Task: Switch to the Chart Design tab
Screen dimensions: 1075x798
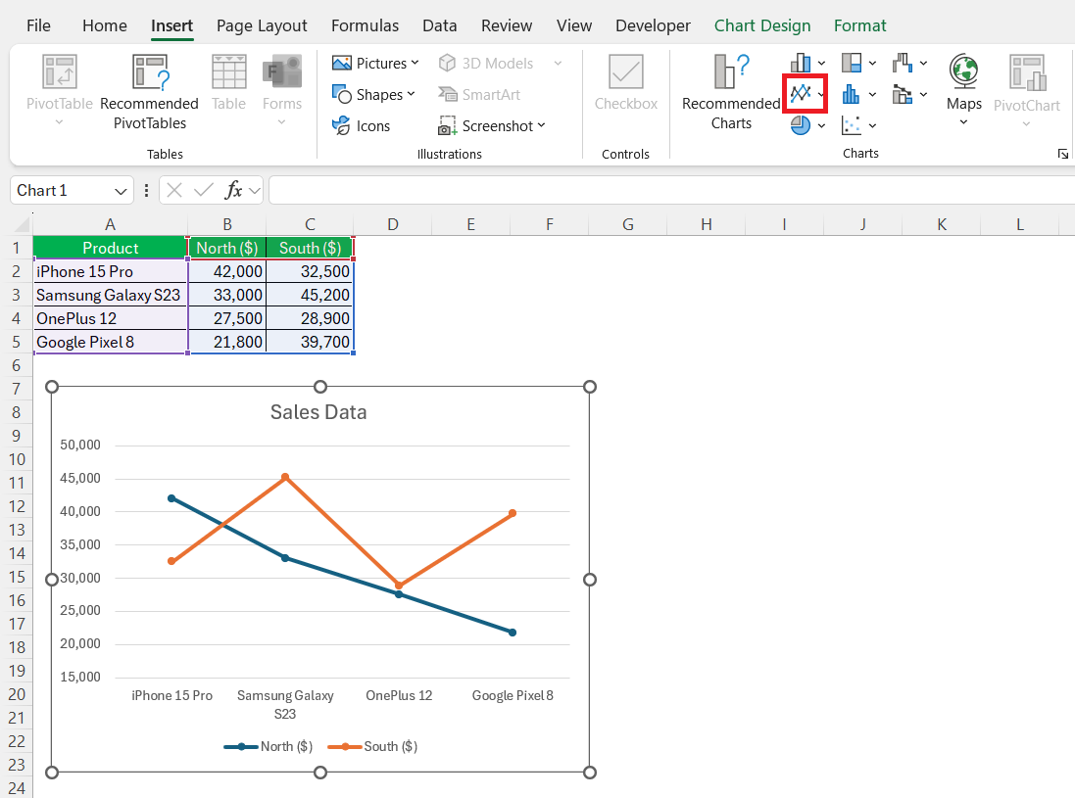Action: [762, 26]
